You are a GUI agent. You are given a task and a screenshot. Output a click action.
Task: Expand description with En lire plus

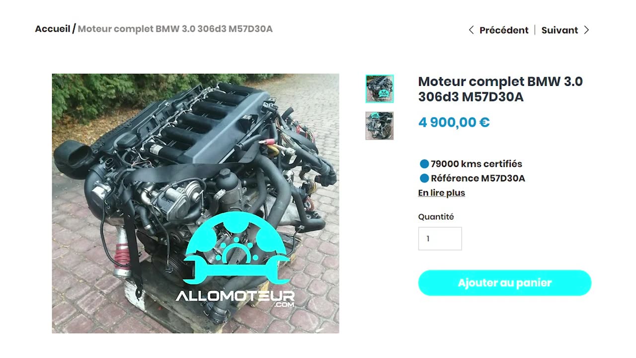click(x=442, y=193)
